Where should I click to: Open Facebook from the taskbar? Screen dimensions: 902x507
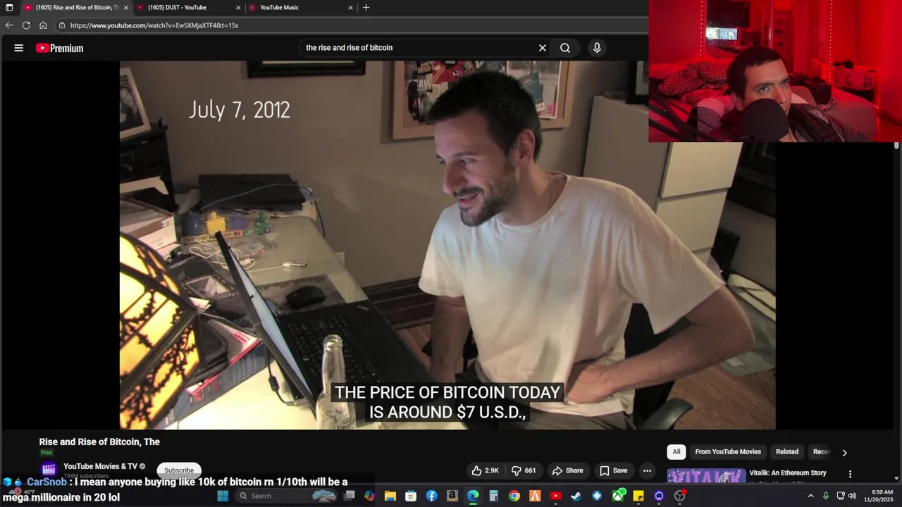(x=431, y=496)
